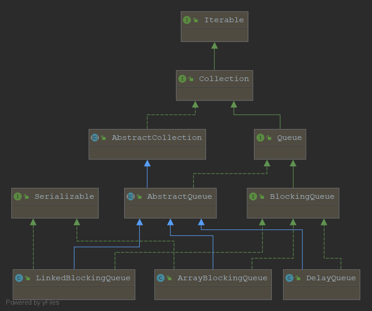Click the empty members area of ArrayBlockingQueue
Viewport: 372px width, 311px height.
coord(213,293)
